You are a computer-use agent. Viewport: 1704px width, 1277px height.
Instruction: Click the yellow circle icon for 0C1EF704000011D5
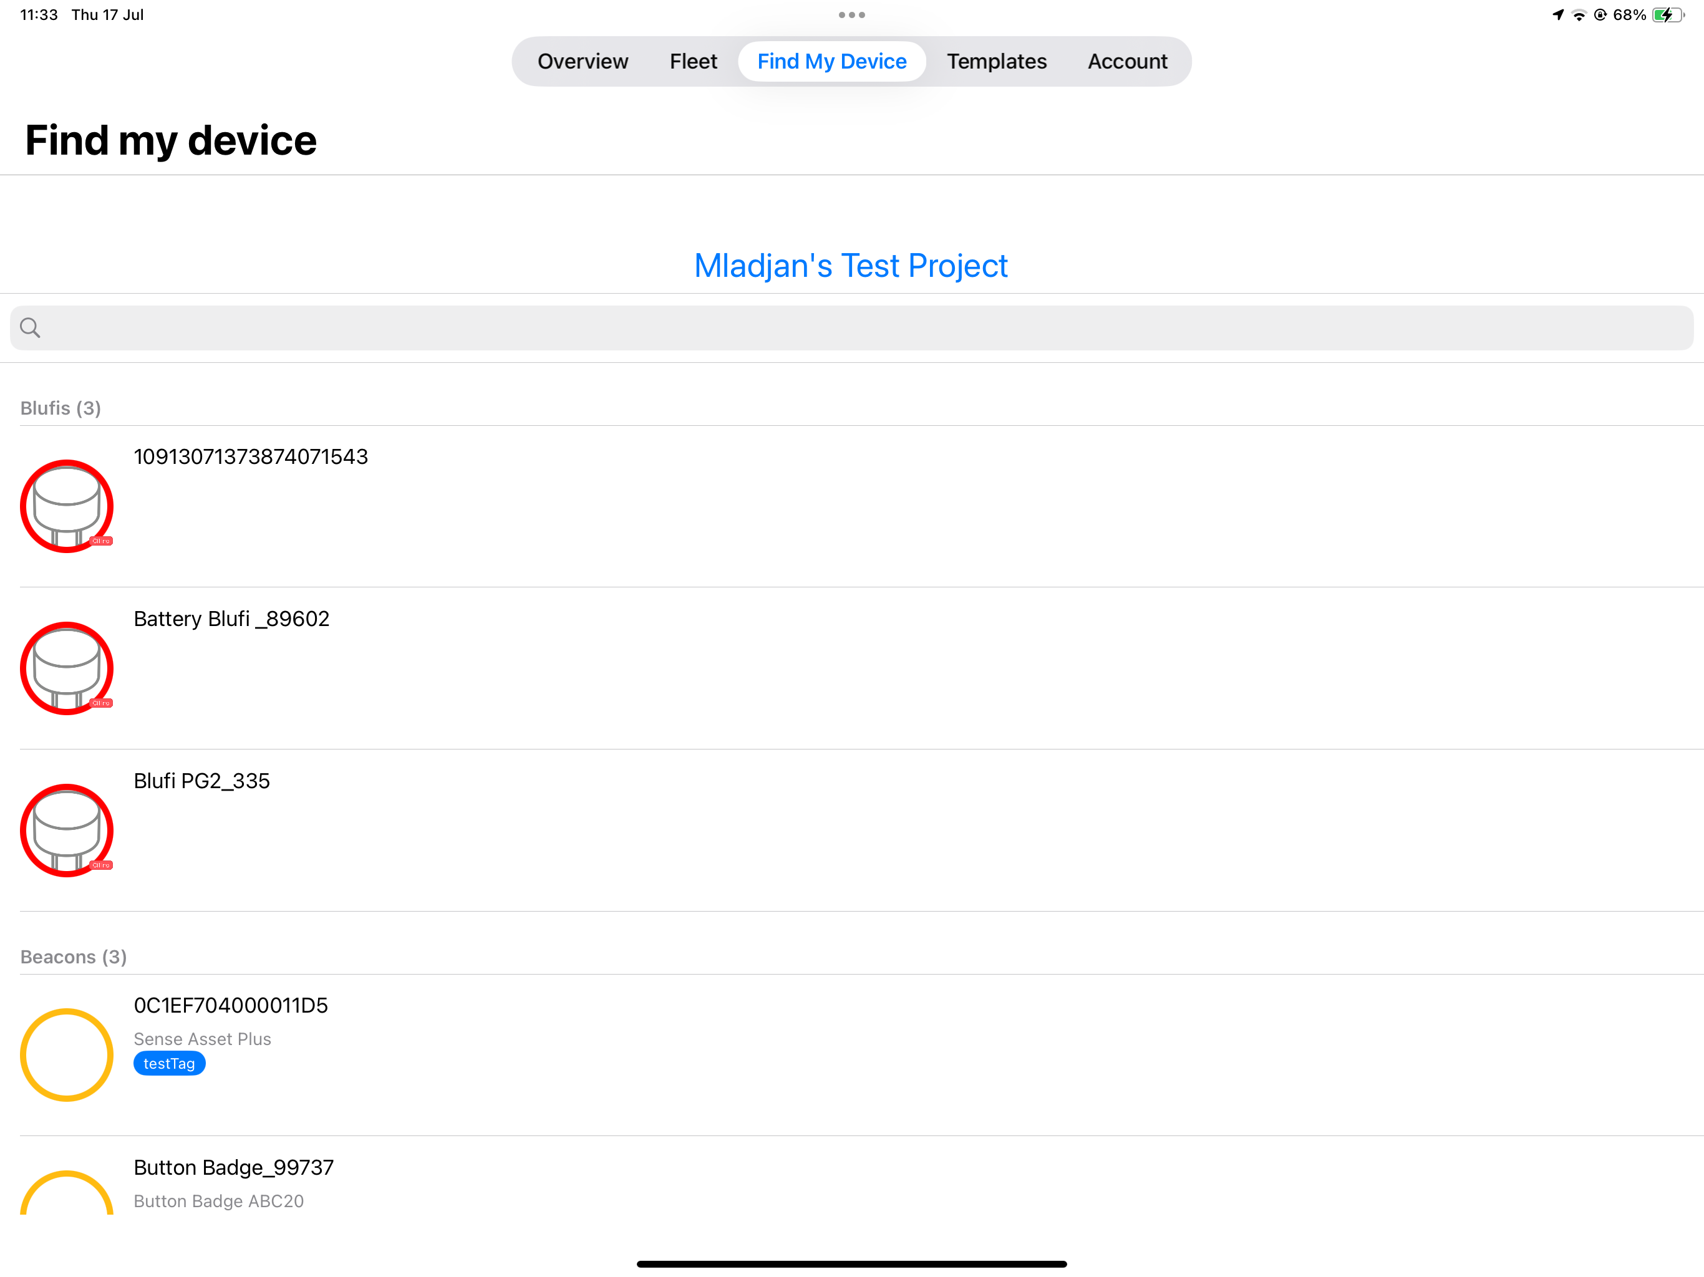[x=67, y=1055]
